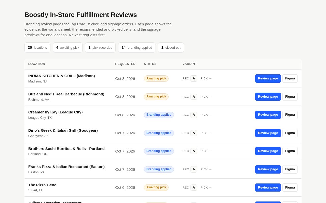The width and height of the screenshot is (326, 203).
Task: Open Review page for Buz and Ned's Barbecue
Action: click(x=268, y=97)
